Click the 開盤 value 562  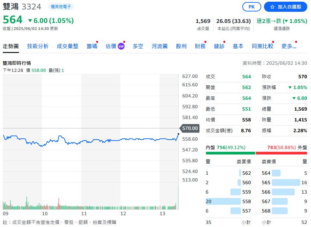[247, 87]
